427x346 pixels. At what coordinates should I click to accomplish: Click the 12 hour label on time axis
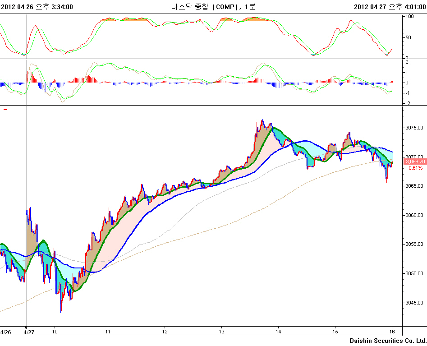pos(165,332)
